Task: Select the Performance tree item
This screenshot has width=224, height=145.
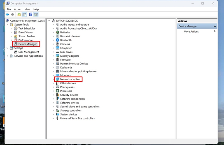Action: click(x=25, y=40)
